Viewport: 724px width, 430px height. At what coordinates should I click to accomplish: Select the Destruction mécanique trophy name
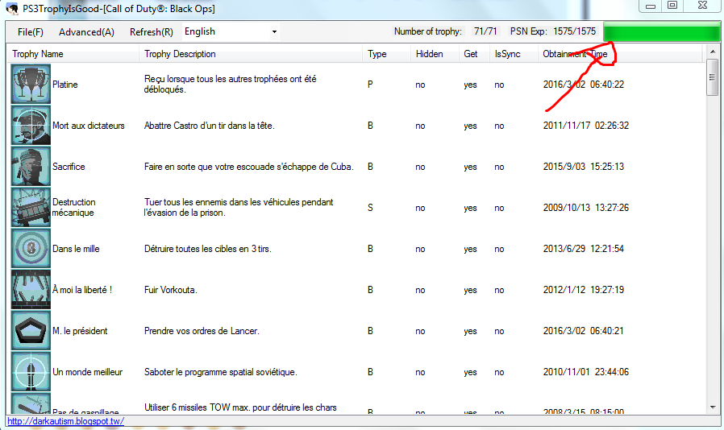coord(74,207)
